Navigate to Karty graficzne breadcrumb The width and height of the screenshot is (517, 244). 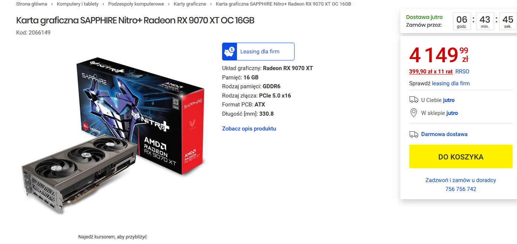[x=190, y=4]
